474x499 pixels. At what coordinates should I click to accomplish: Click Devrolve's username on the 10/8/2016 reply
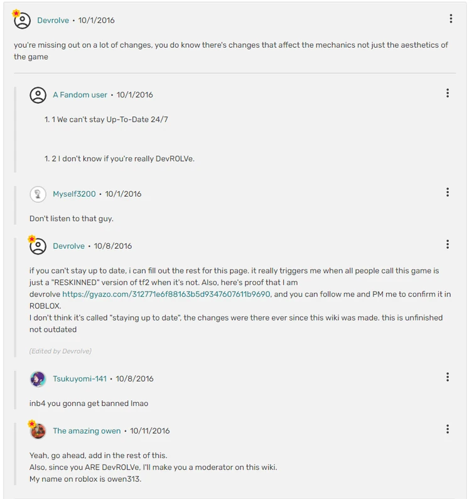pos(68,246)
